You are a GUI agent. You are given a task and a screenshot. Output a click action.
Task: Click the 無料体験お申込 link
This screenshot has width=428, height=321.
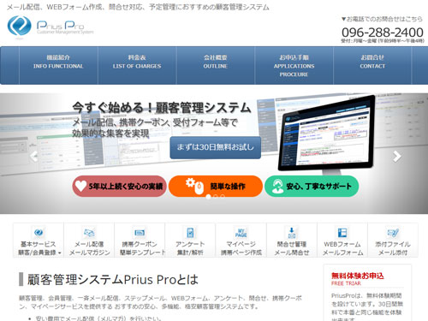(357, 276)
